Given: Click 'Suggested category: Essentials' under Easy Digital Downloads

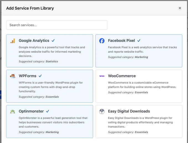Looking at the screenshot, I should pos(128,132).
